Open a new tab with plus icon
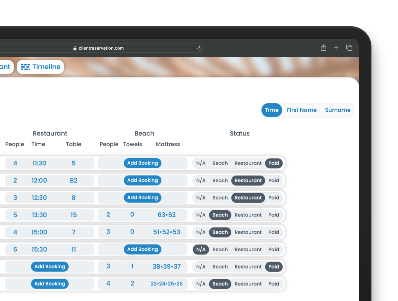Viewport: 398px width, 301px height. tap(336, 48)
